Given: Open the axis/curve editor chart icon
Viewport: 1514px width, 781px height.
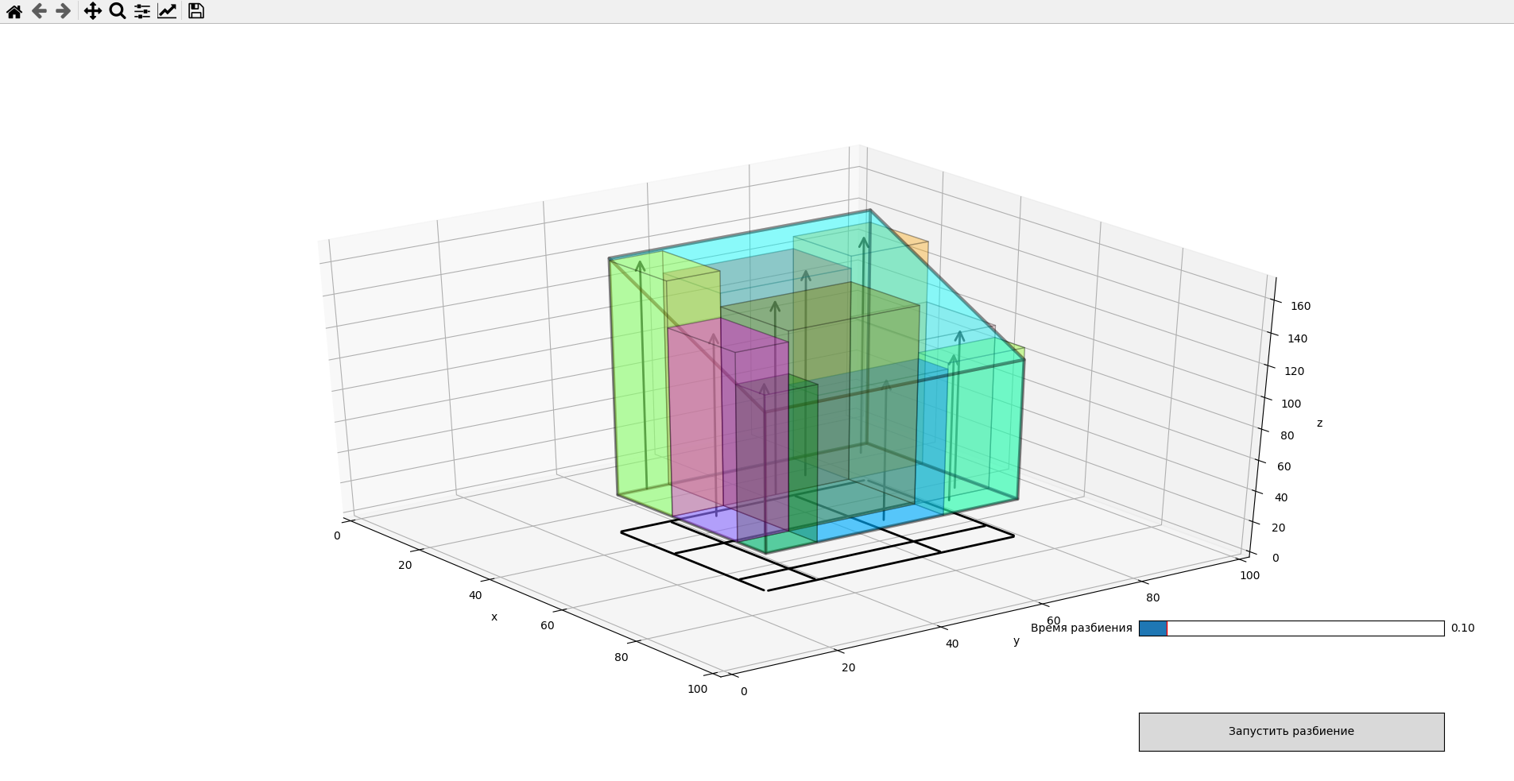Looking at the screenshot, I should point(167,11).
